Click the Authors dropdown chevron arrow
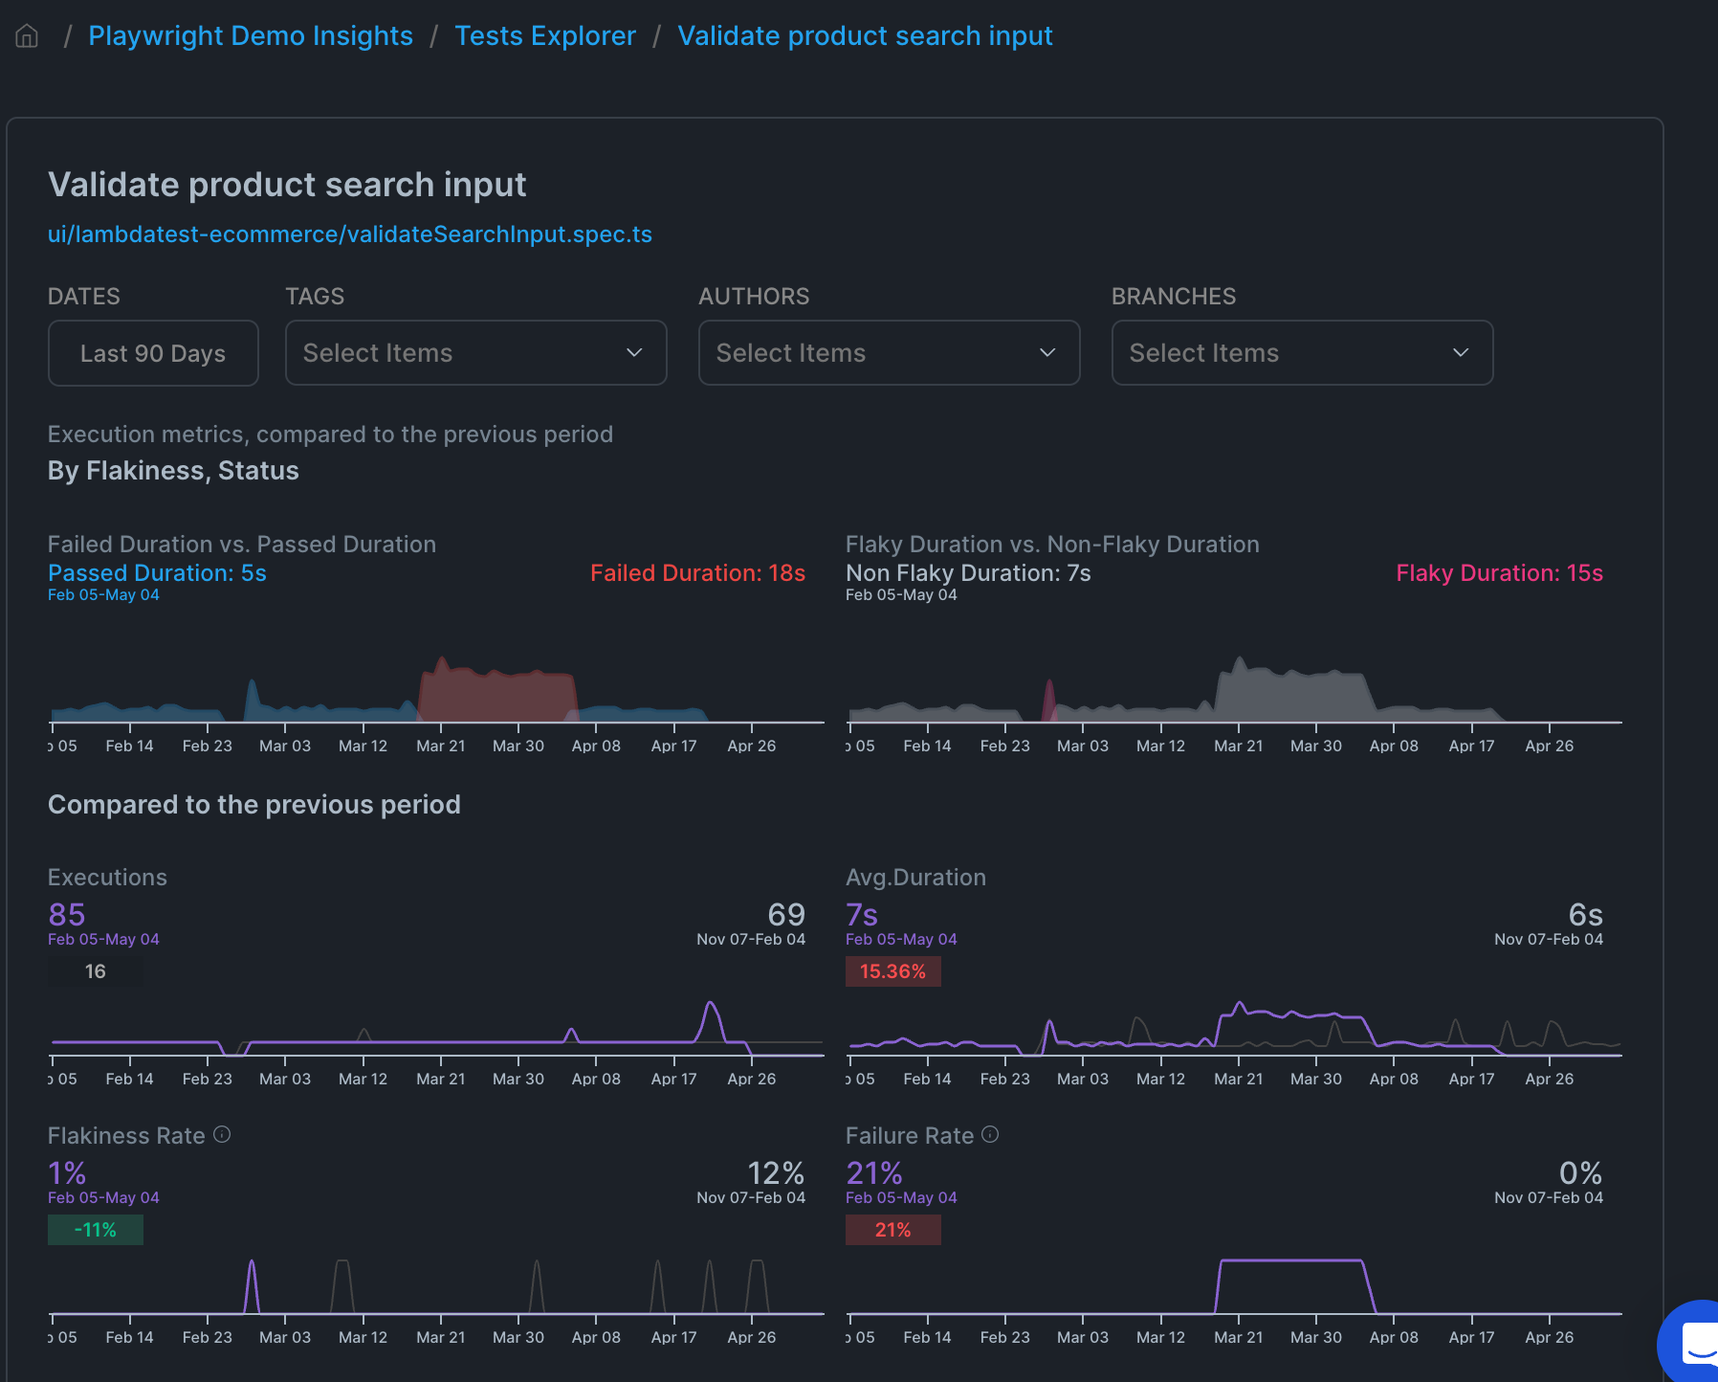The image size is (1718, 1382). point(1047,353)
